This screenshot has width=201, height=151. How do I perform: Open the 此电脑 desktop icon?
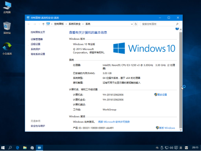(7, 8)
